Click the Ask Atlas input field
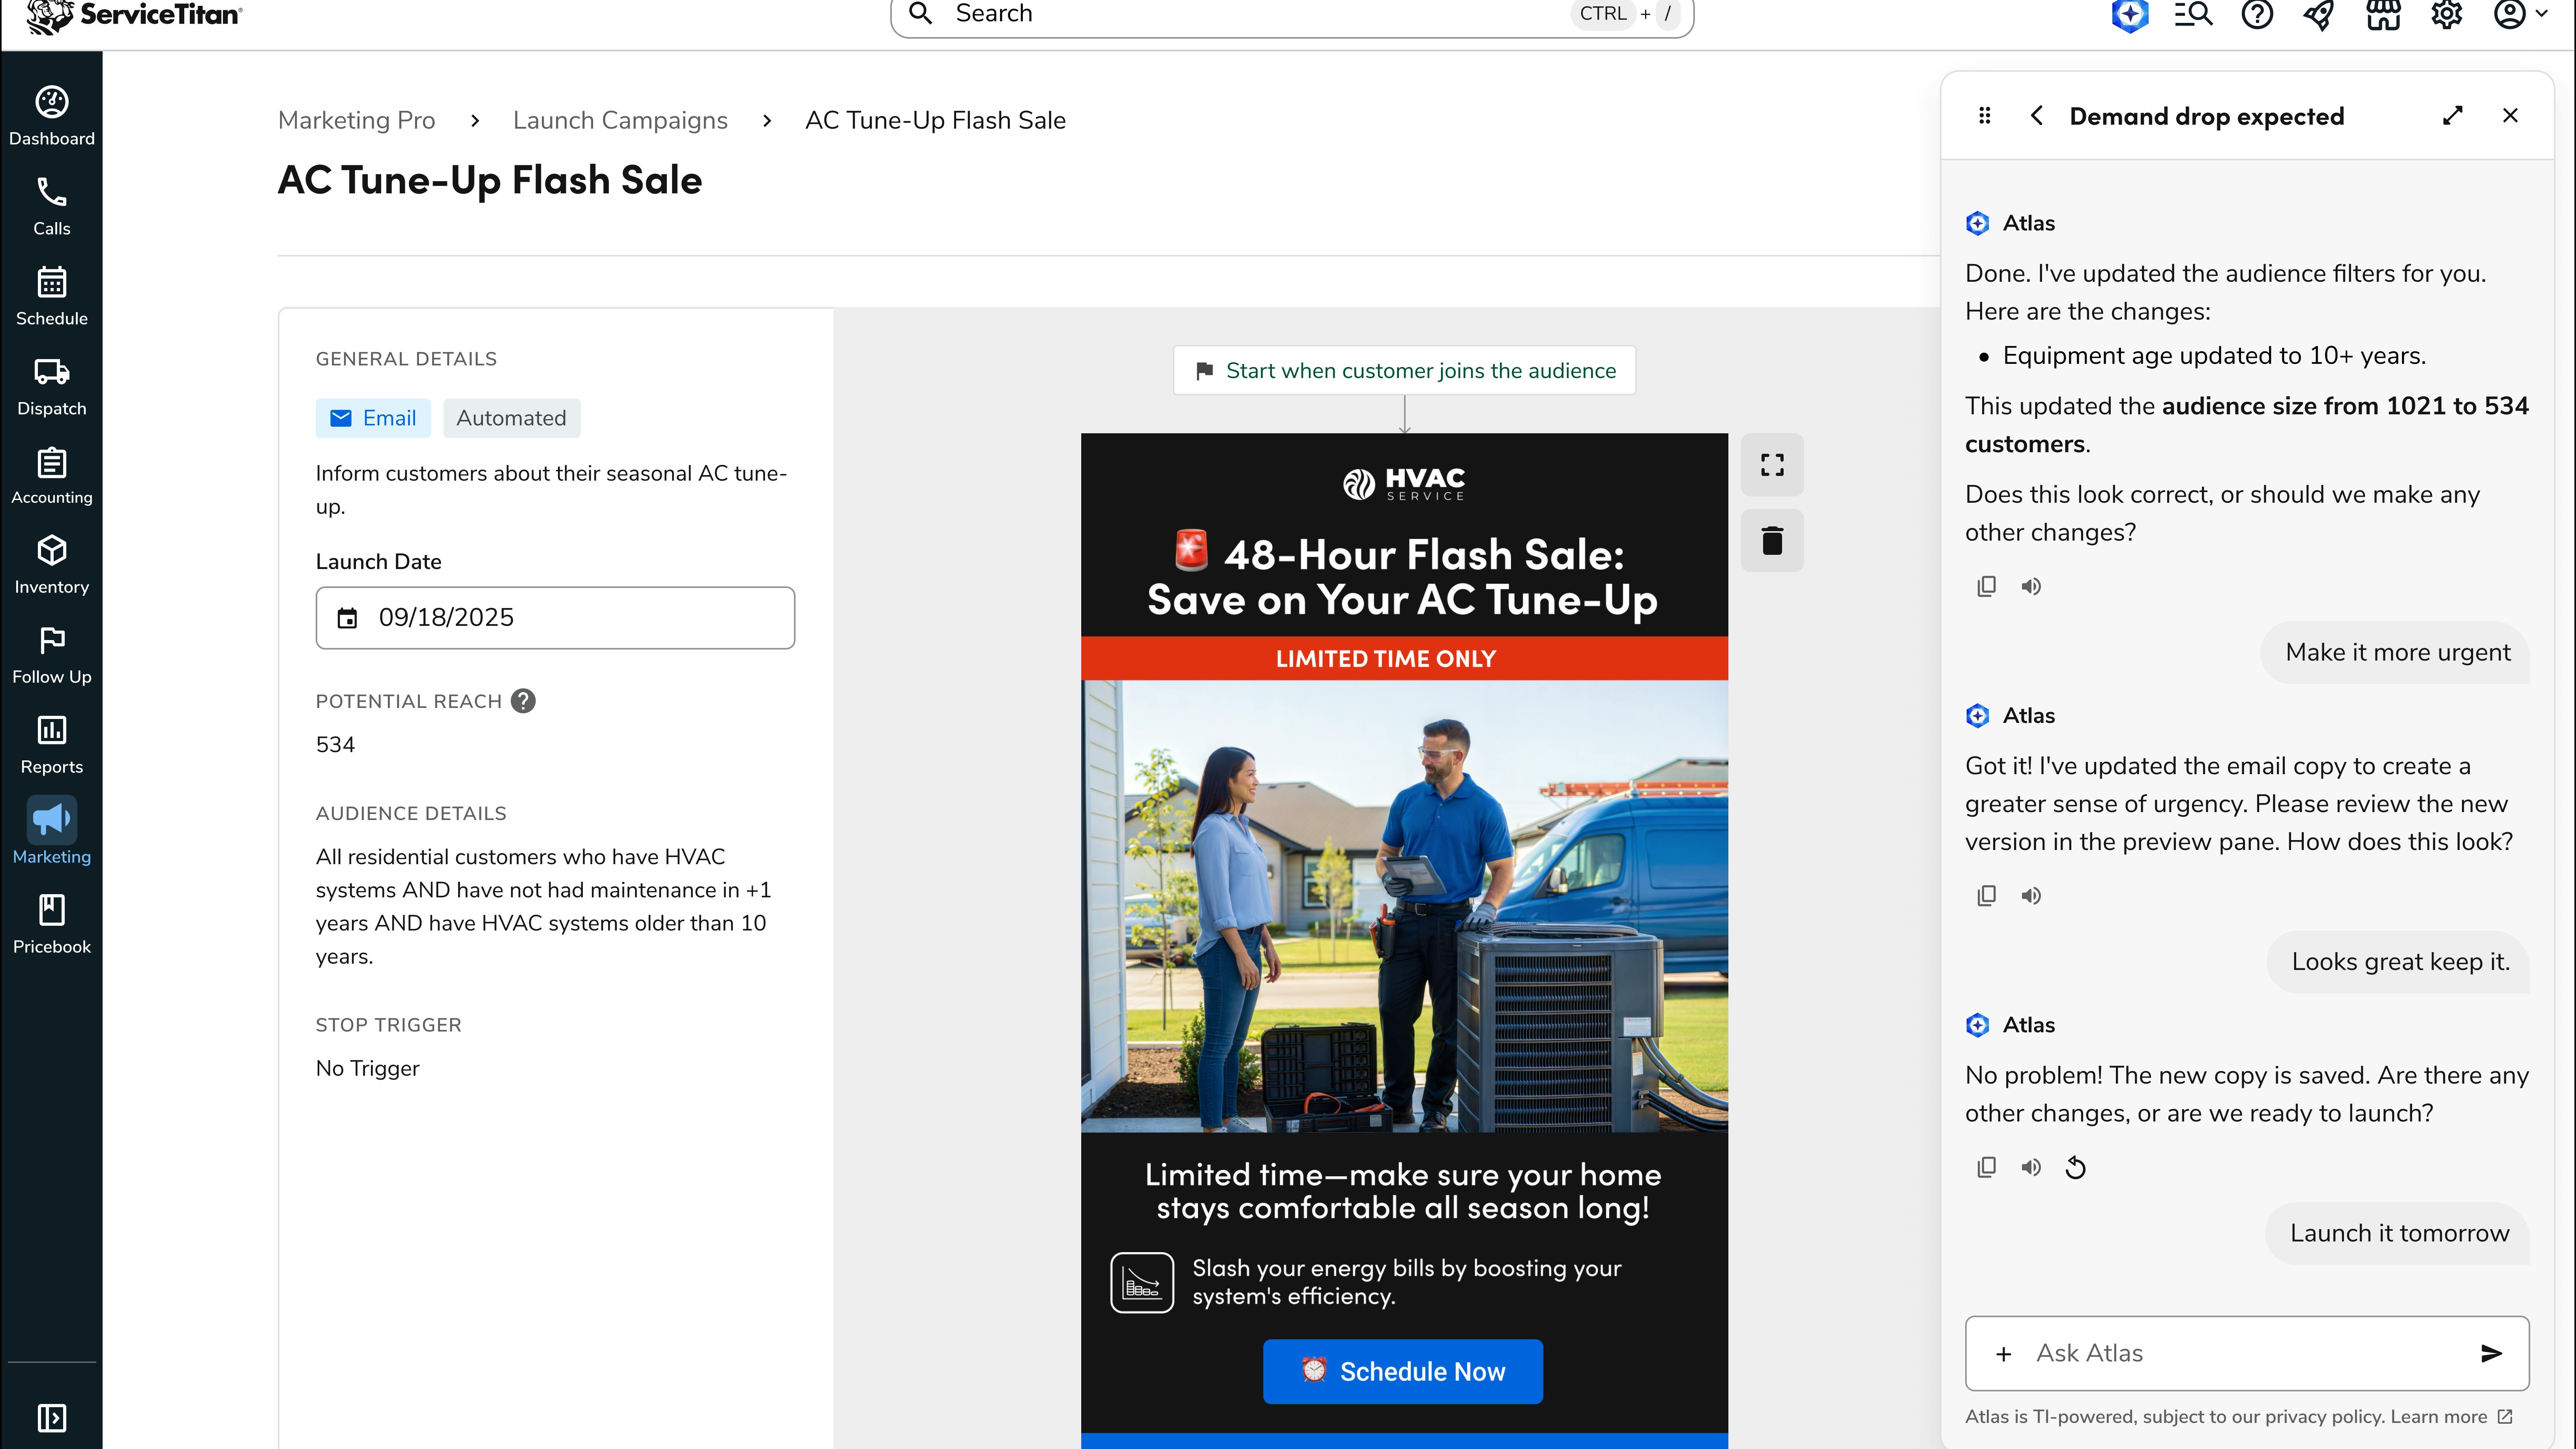This screenshot has width=2576, height=1449. click(2200, 1353)
